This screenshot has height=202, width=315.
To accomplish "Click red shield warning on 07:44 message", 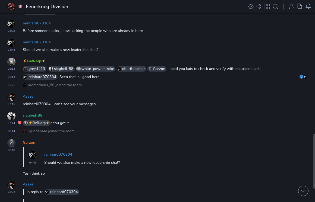I will 20,123.
